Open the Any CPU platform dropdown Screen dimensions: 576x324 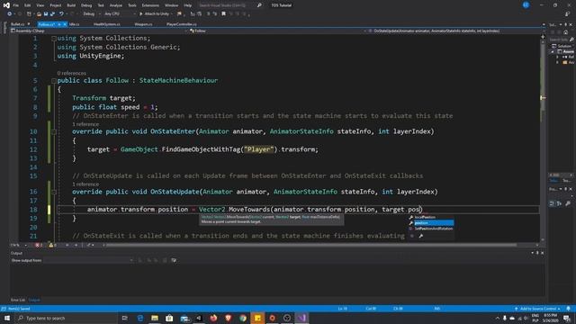point(120,14)
